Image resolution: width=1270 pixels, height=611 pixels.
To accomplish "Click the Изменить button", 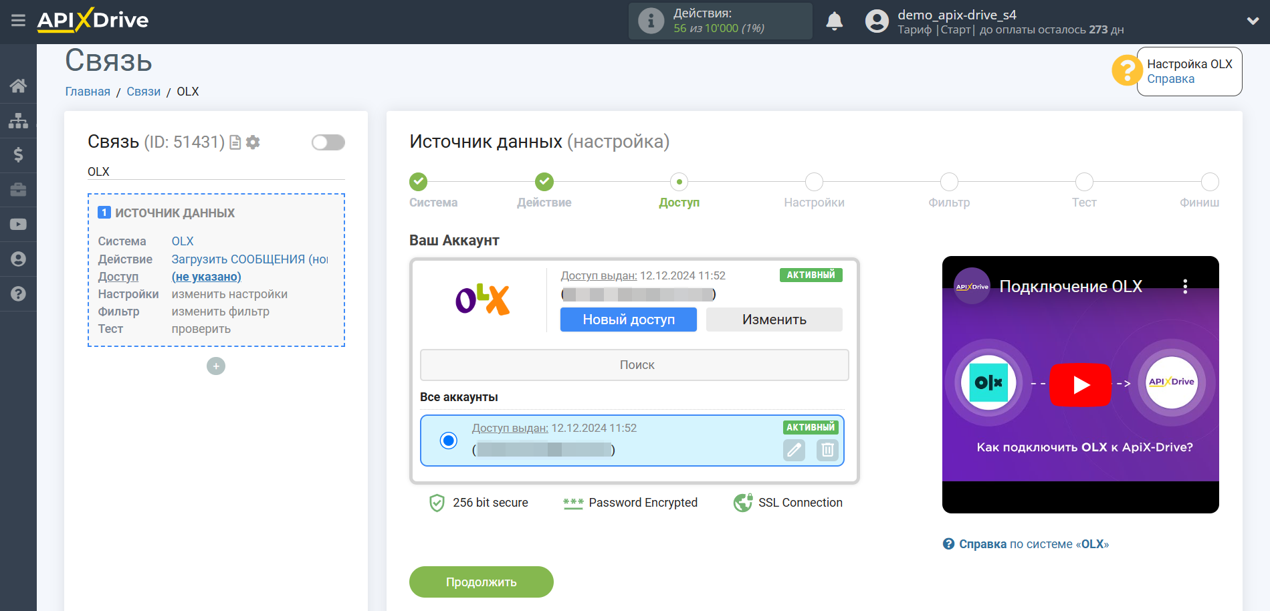I will click(774, 320).
